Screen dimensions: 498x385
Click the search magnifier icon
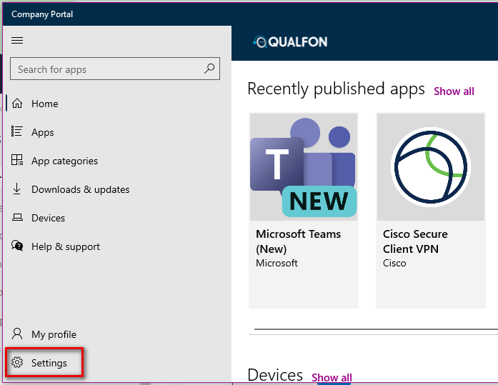pyautogui.click(x=209, y=69)
